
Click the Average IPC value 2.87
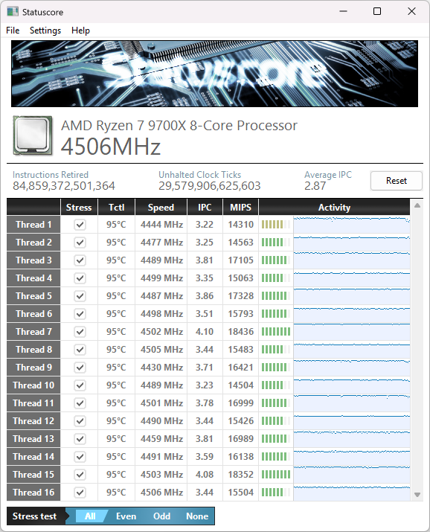(x=315, y=186)
